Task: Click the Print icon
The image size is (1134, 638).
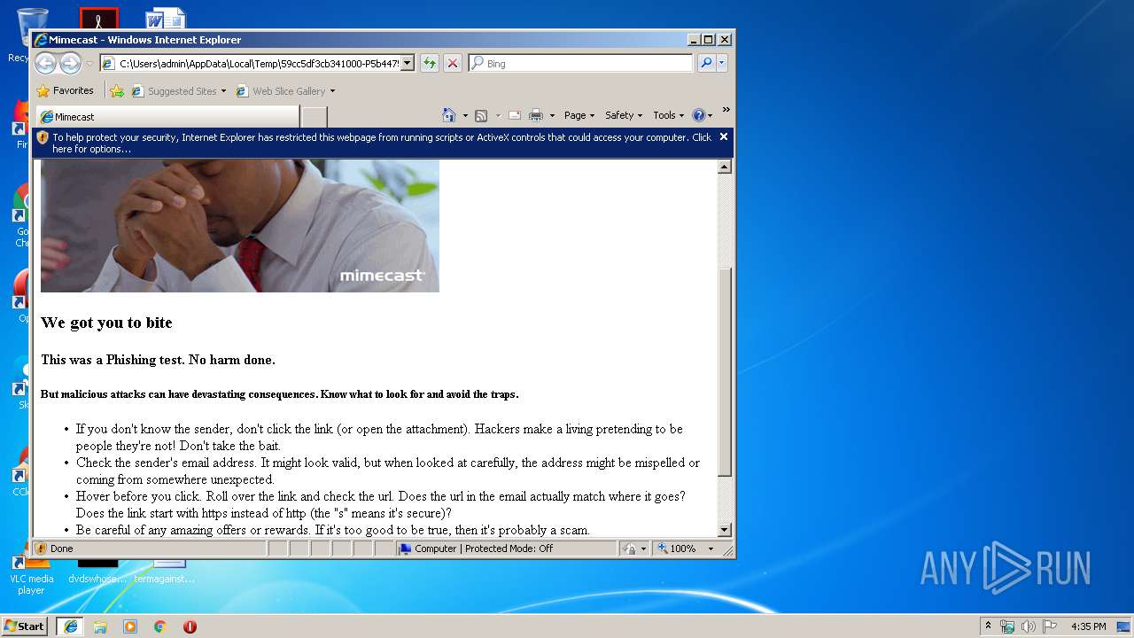Action: click(536, 115)
